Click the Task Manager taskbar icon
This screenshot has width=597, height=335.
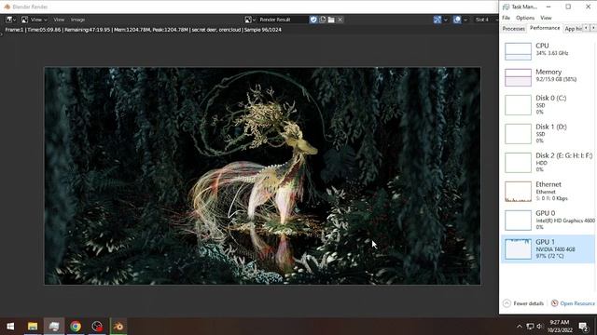pyautogui.click(x=54, y=327)
